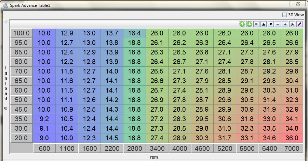
Task: Select the 2200 rpm bin header
Action: coord(112,148)
